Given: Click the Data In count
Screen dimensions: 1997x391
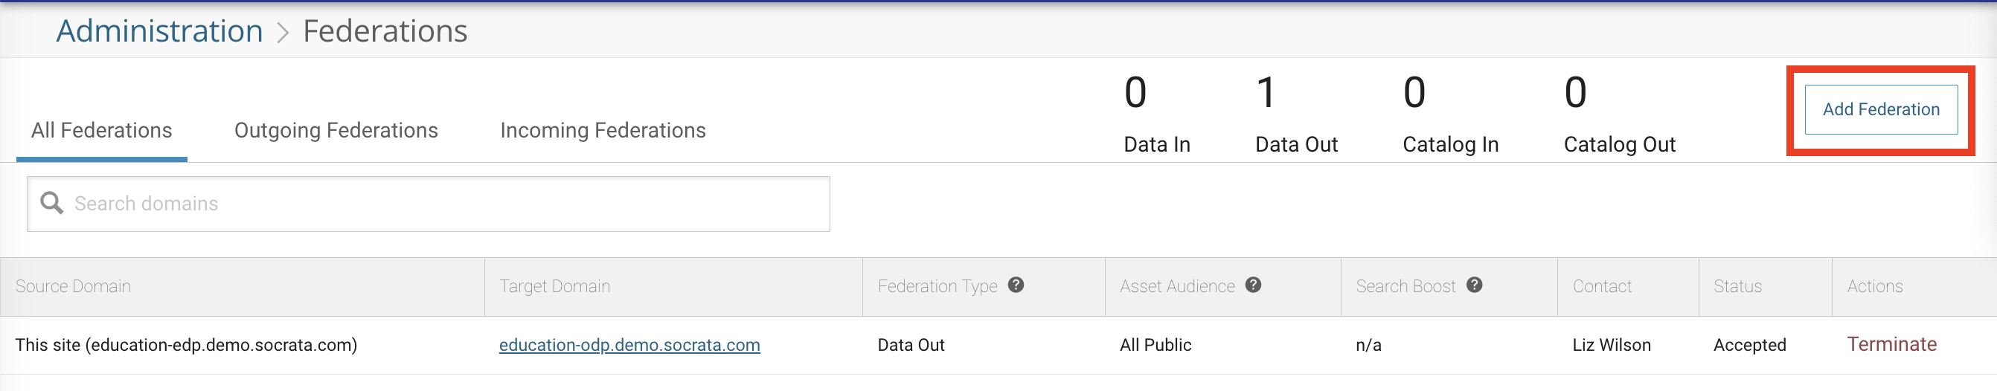Looking at the screenshot, I should (x=1135, y=93).
